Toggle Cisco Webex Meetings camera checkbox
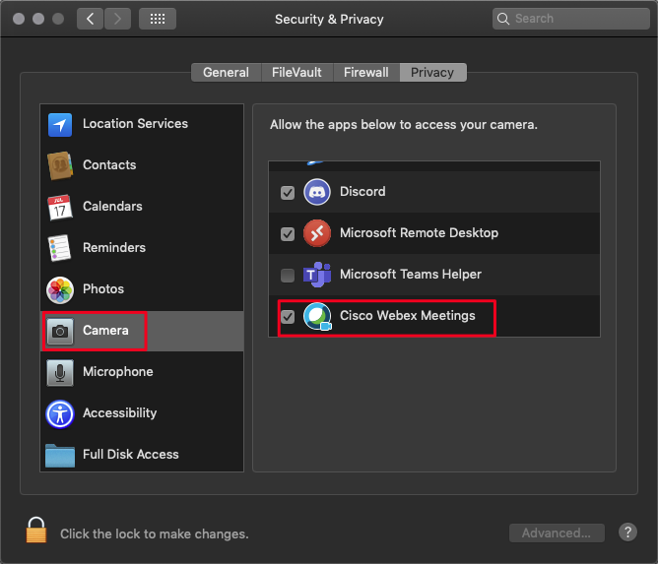The height and width of the screenshot is (564, 658). click(x=288, y=317)
